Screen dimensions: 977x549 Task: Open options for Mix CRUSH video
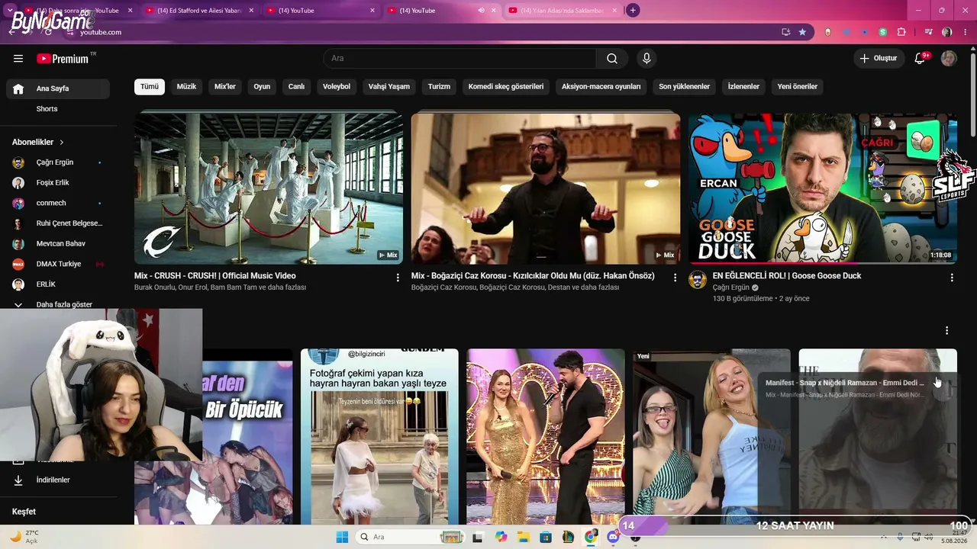click(398, 278)
